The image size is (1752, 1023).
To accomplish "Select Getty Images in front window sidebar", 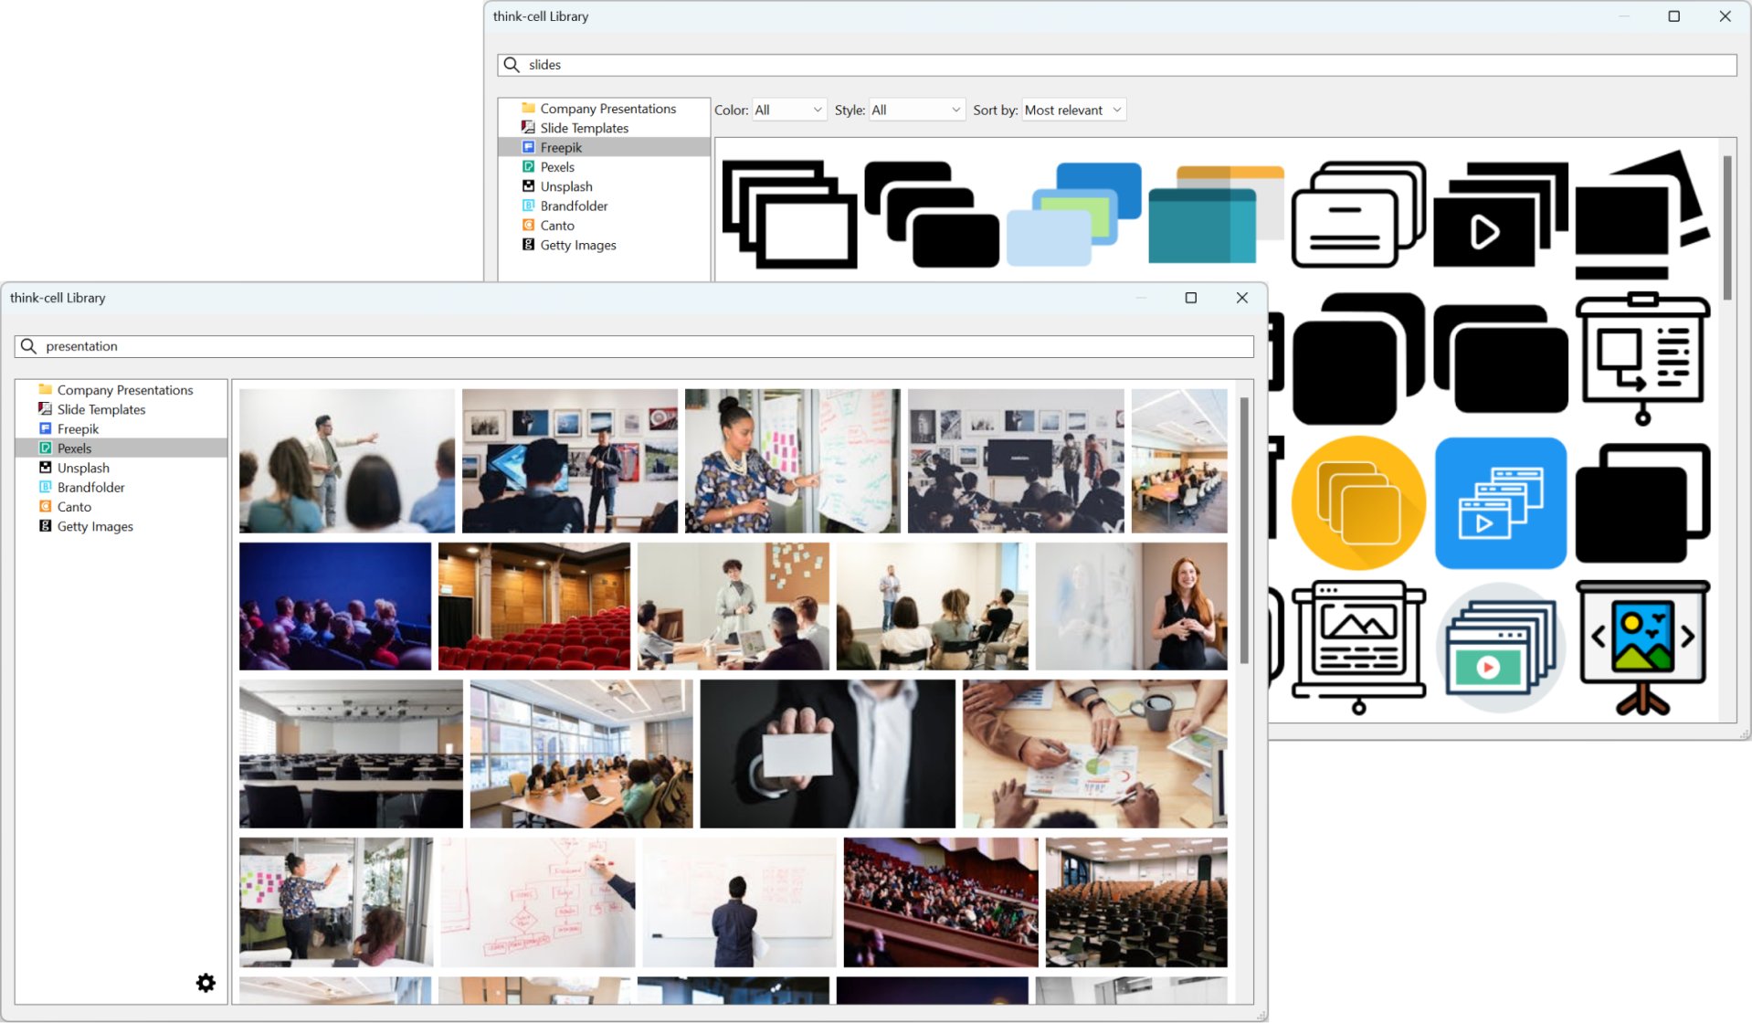I will coord(121,526).
